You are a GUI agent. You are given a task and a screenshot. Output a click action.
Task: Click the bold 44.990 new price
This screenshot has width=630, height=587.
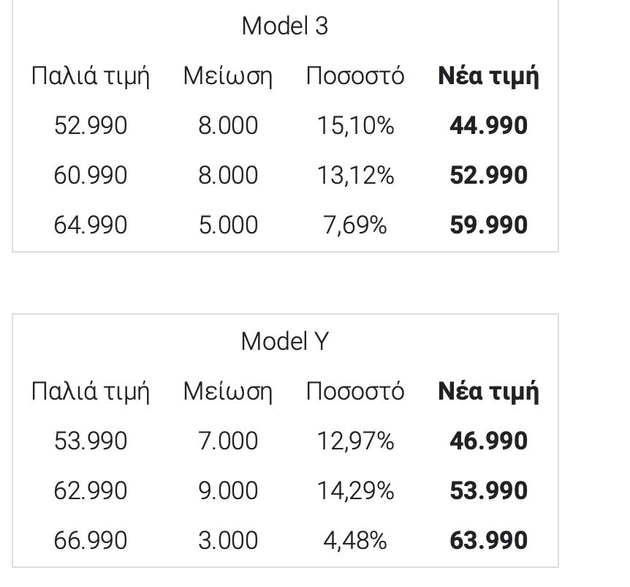point(488,126)
